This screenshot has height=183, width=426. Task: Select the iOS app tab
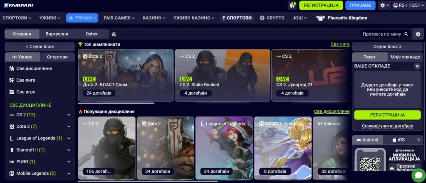point(399,140)
